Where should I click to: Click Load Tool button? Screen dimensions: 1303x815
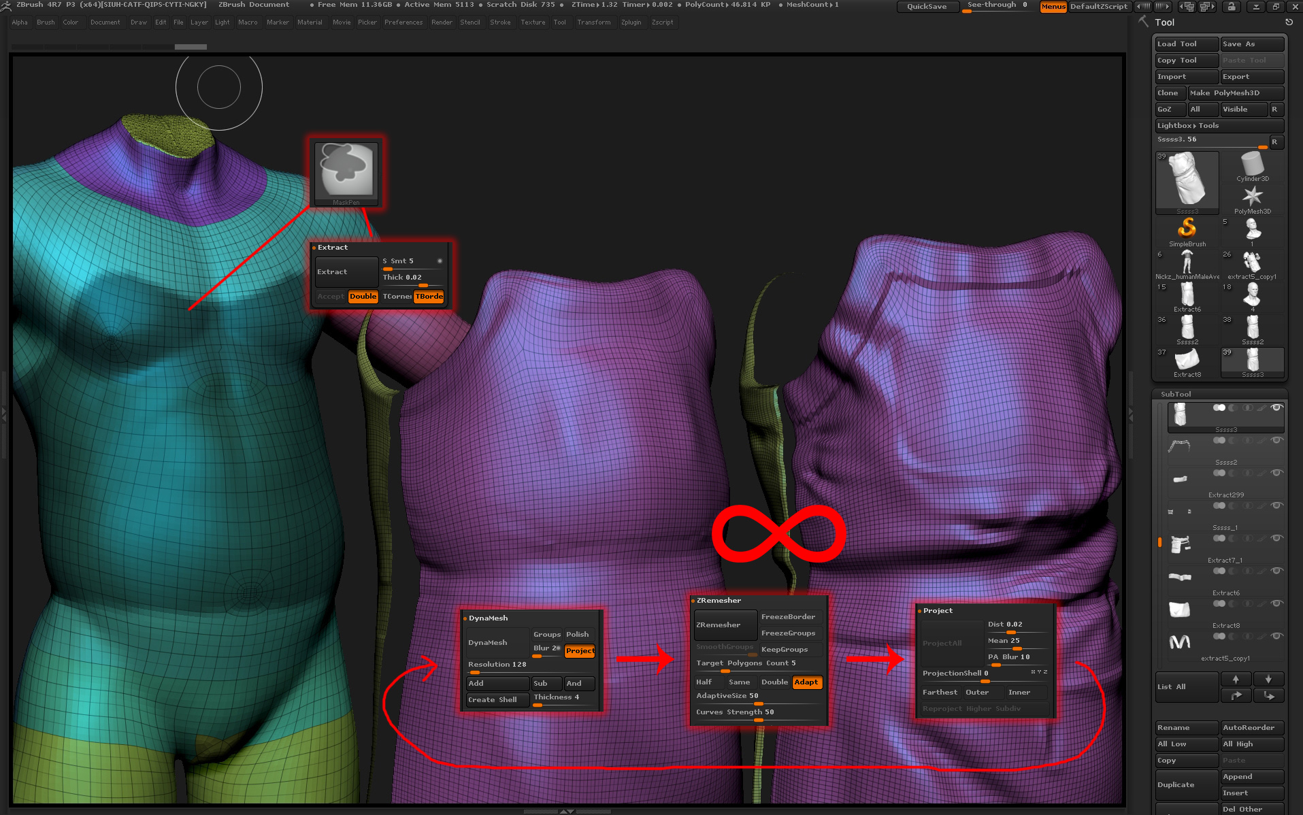1187,44
